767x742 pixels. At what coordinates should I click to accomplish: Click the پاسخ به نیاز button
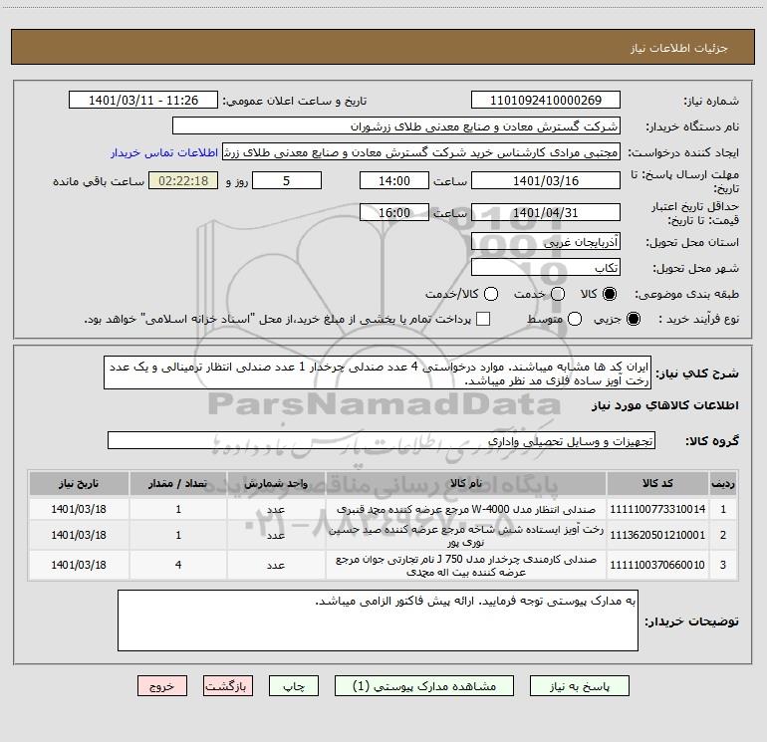[x=579, y=686]
